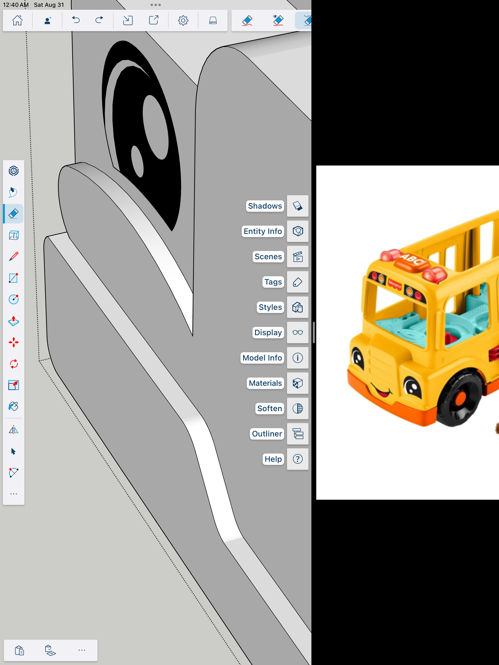Viewport: 499px width, 665px height.
Task: Select the Pencil line tool
Action: [14, 257]
